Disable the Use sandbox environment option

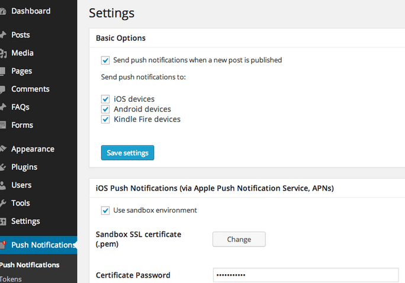click(105, 210)
